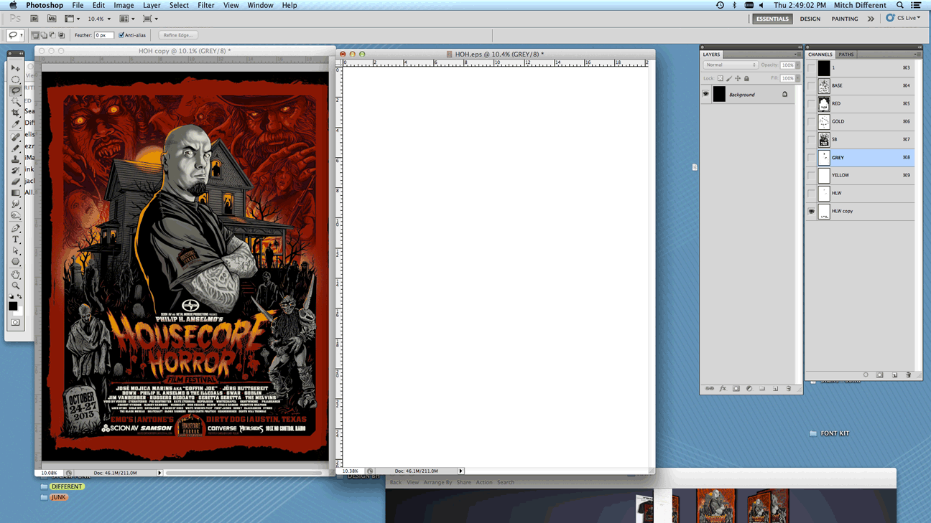Switch to the Painting workspace

(845, 19)
